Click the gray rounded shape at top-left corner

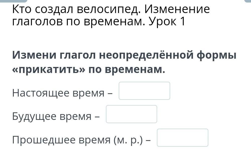click(x=14, y=1)
